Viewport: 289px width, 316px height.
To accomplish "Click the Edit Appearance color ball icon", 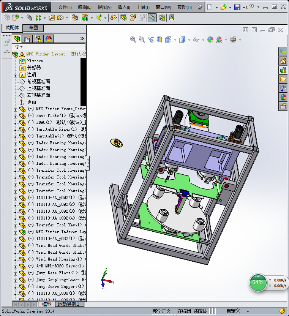I will tap(210, 39).
